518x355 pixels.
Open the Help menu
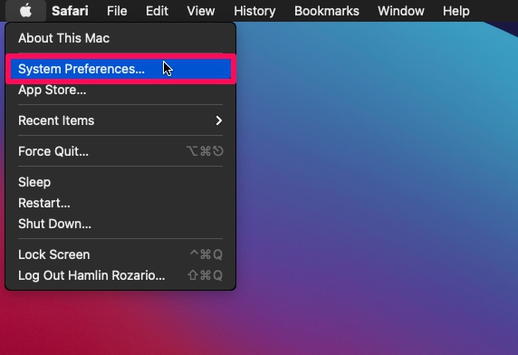click(456, 11)
